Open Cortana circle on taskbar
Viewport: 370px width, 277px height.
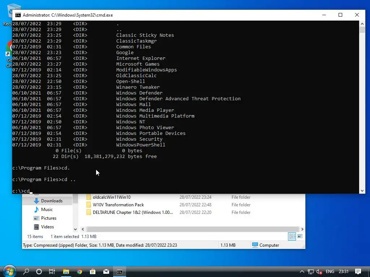click(39, 272)
